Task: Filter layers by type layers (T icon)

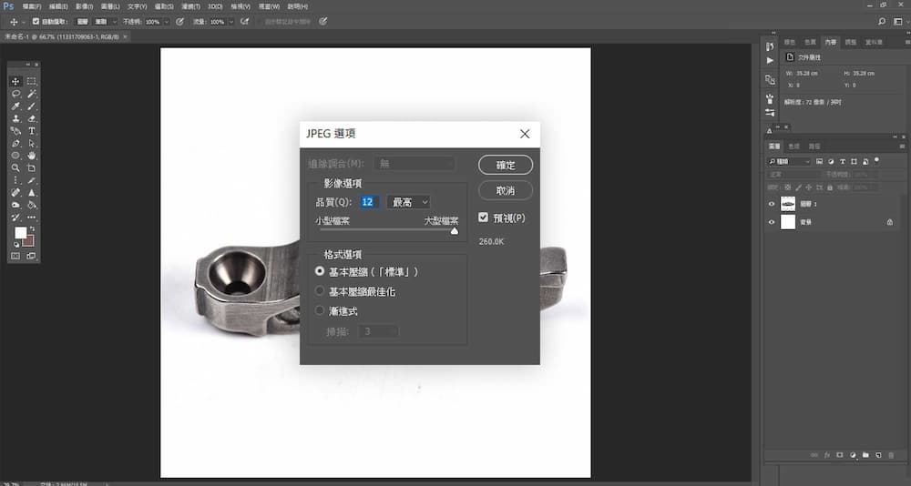Action: coord(842,161)
